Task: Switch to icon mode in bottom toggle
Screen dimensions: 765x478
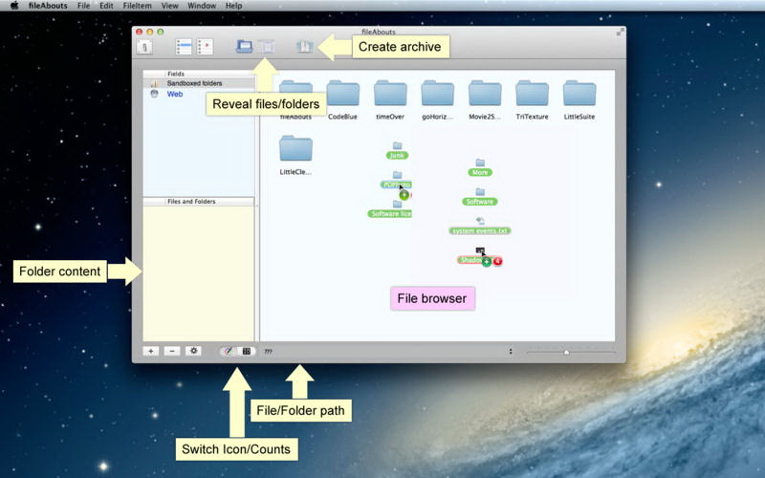Action: click(x=228, y=351)
